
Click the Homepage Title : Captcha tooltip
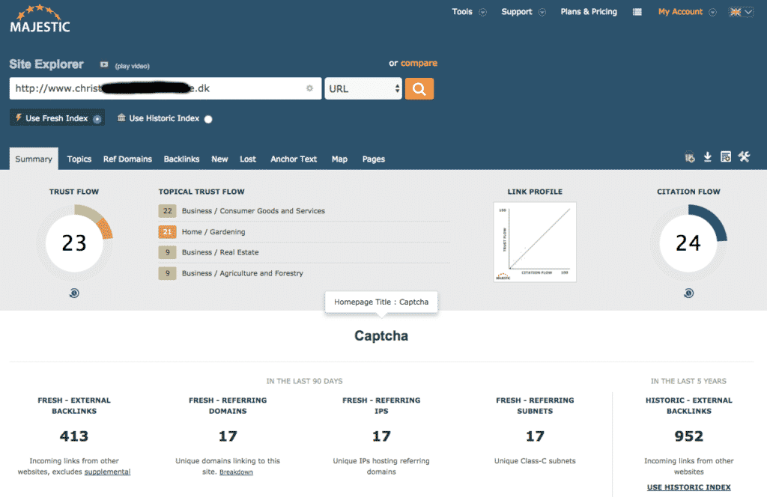[381, 302]
